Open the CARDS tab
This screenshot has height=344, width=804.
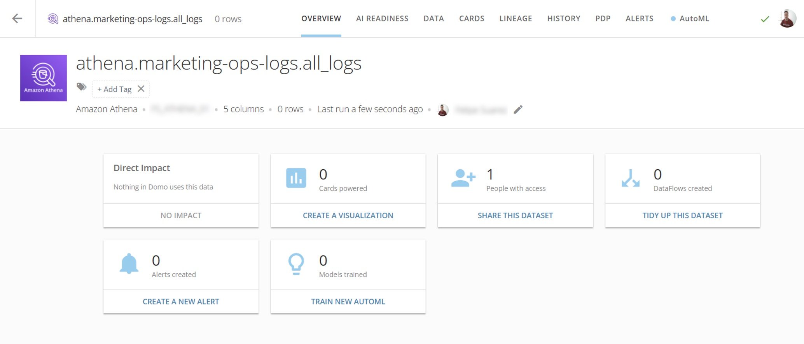(x=472, y=19)
